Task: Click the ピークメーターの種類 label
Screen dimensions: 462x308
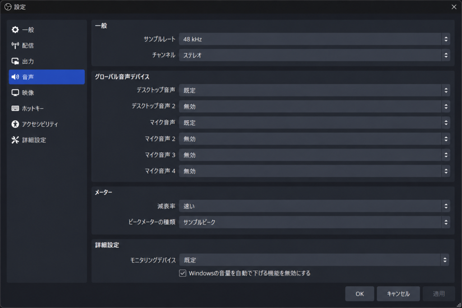Action: pyautogui.click(x=152, y=222)
